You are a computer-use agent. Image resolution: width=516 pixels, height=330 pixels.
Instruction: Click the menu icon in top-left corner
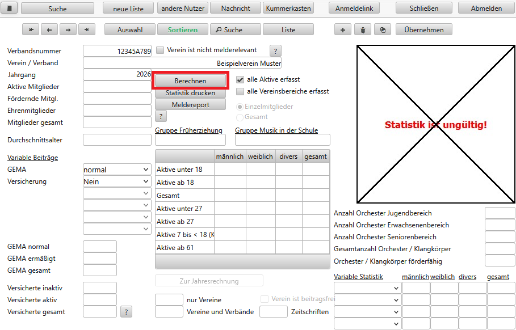pyautogui.click(x=11, y=9)
